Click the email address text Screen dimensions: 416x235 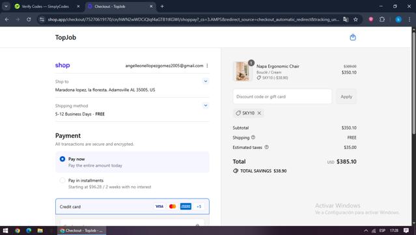click(x=164, y=66)
